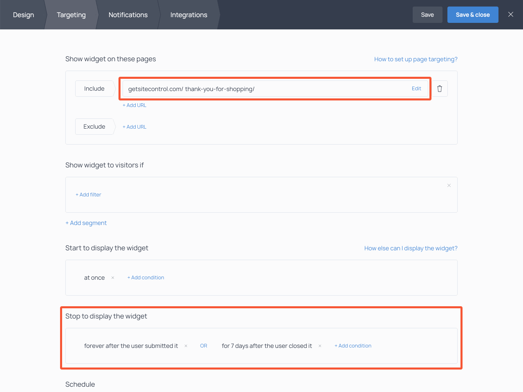Remove the "for 7 days after the user closed it" condition
The image size is (523, 392).
(319, 346)
